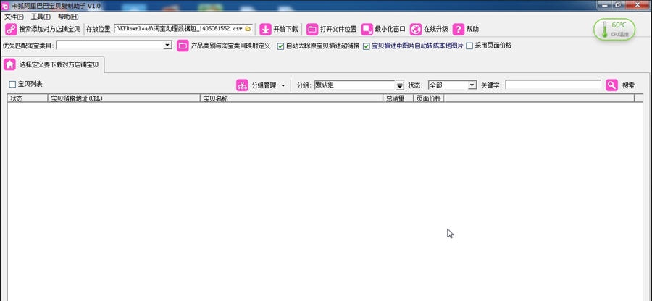Click the 在线升级 globe icon
The height and width of the screenshot is (301, 652).
[x=416, y=29]
